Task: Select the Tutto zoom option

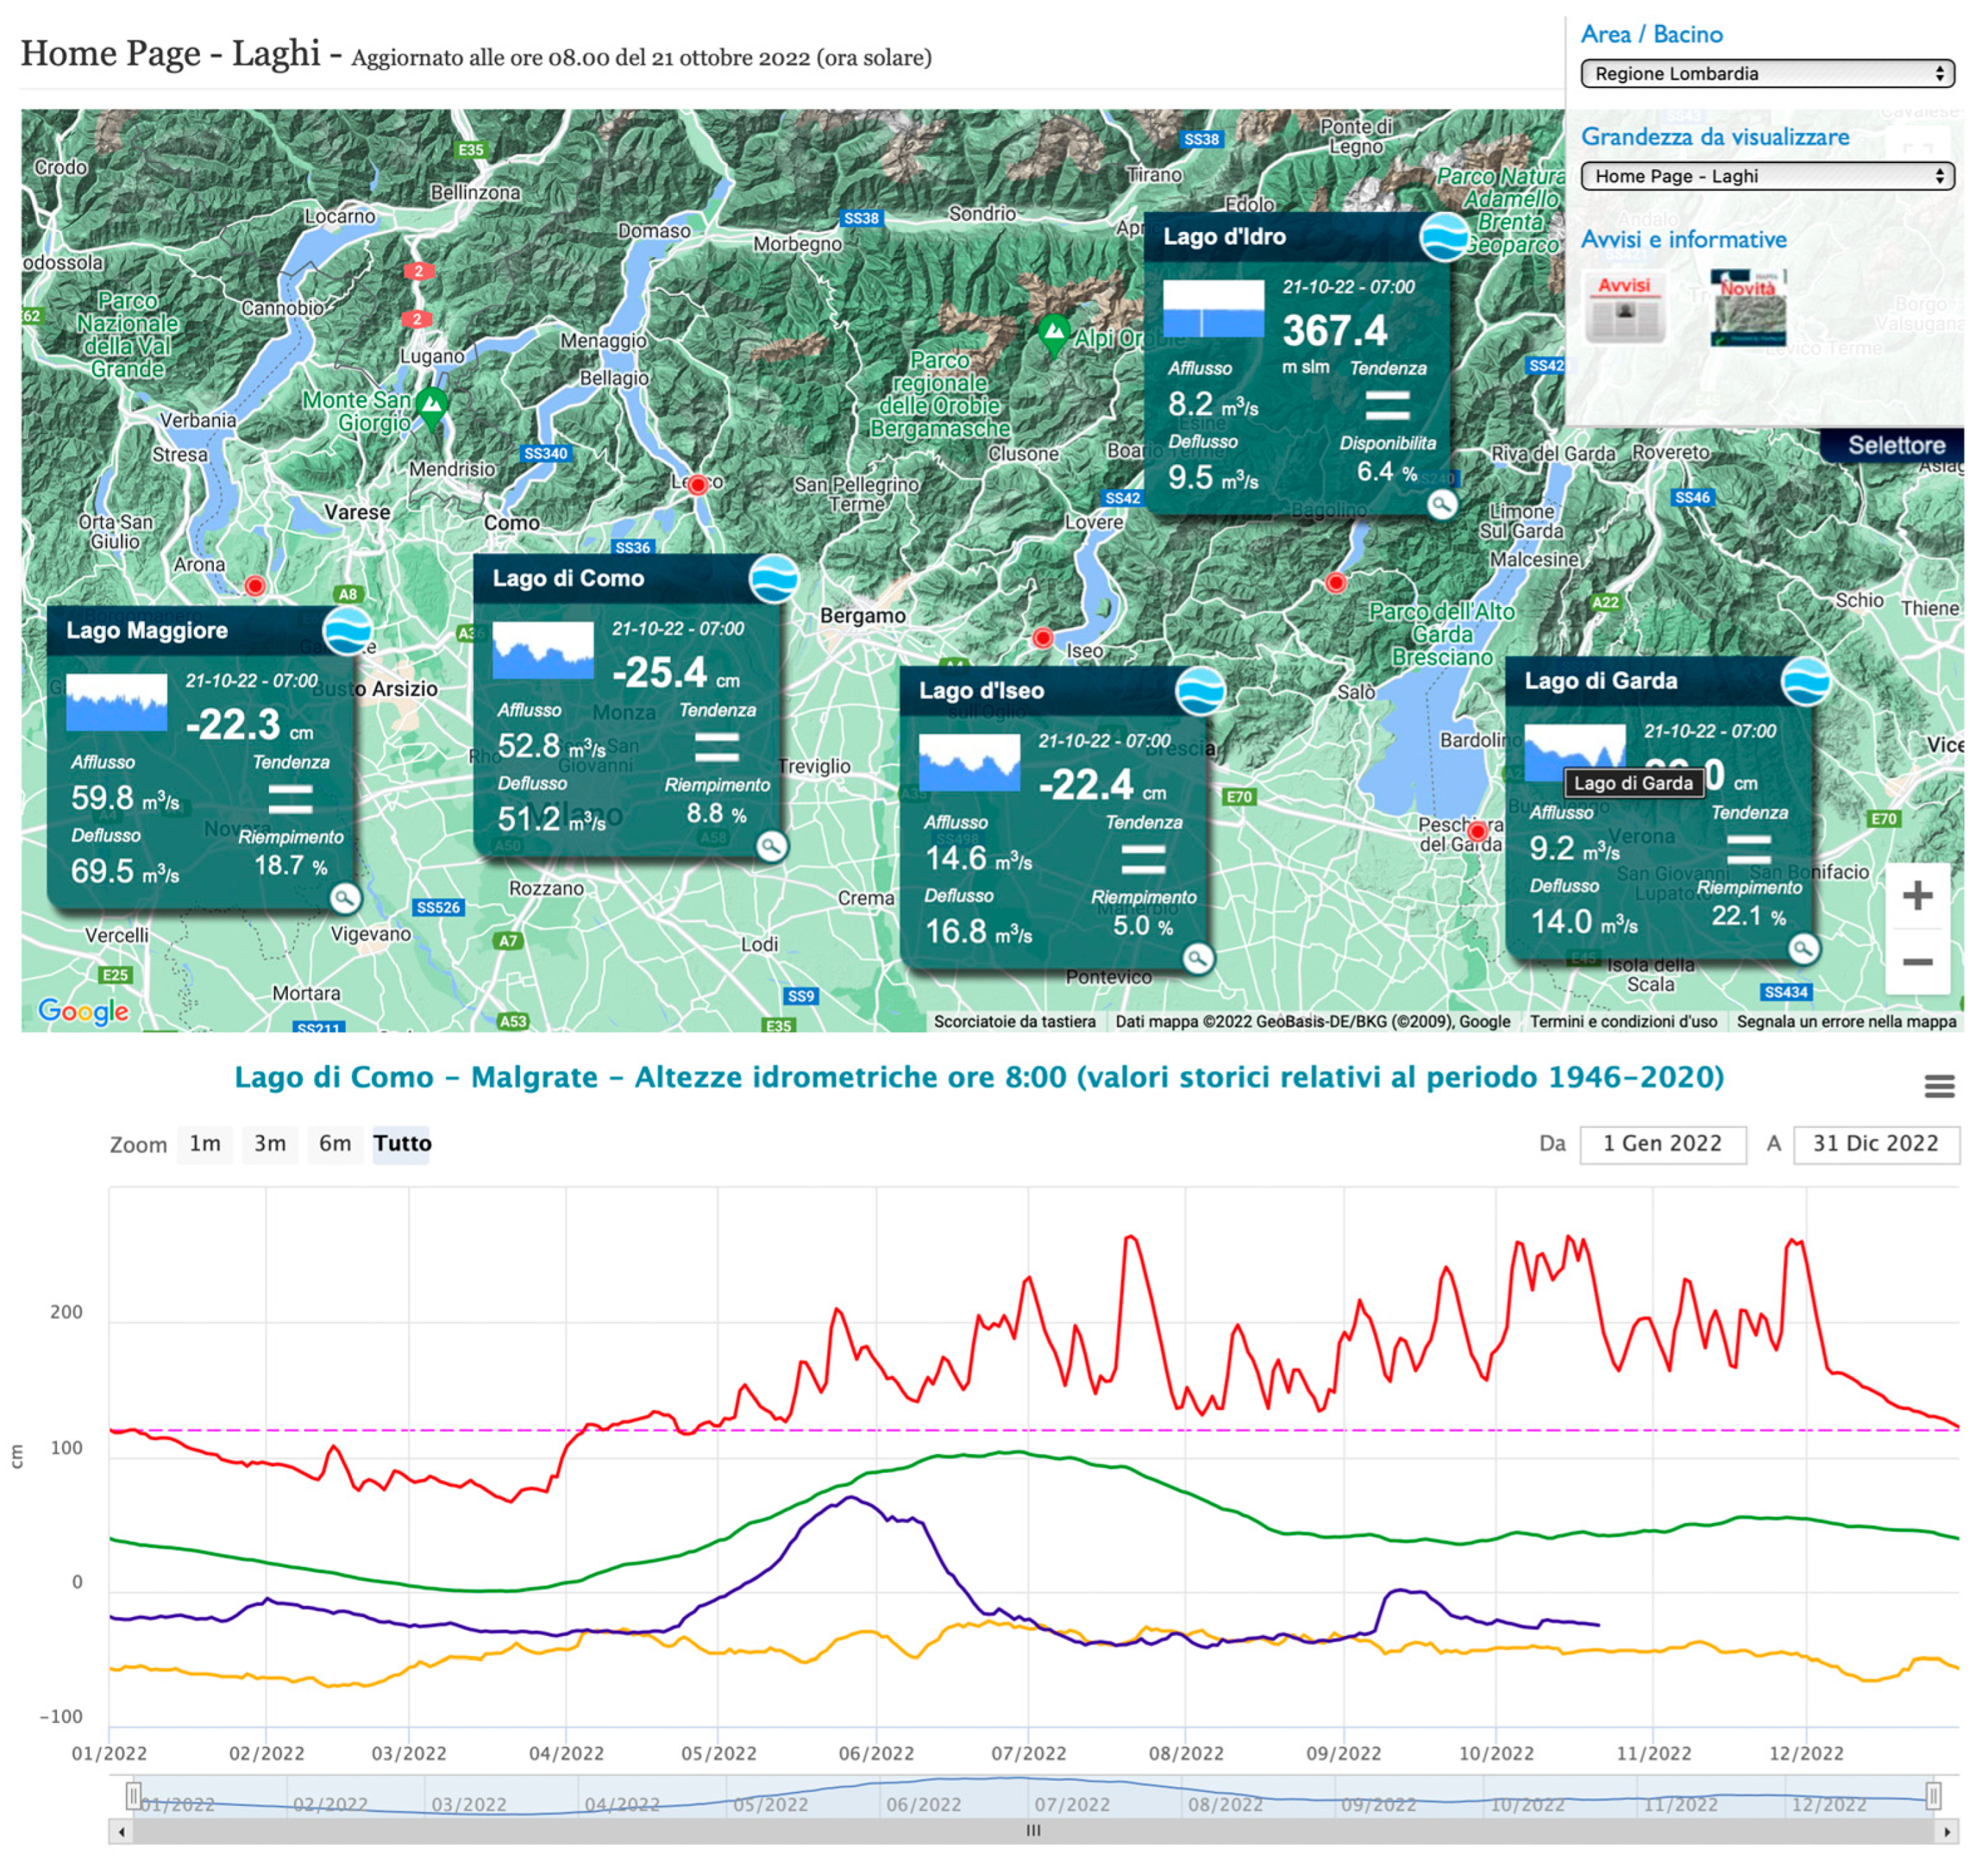Action: (402, 1144)
